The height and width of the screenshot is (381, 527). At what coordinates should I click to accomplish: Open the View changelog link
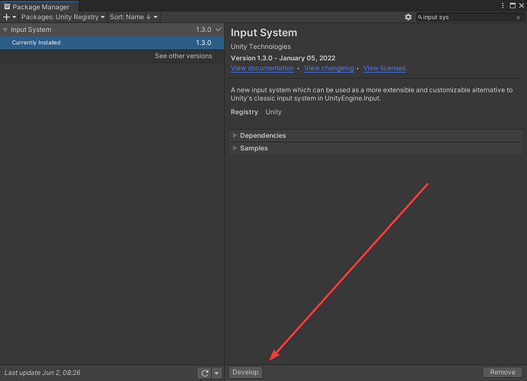pos(329,68)
